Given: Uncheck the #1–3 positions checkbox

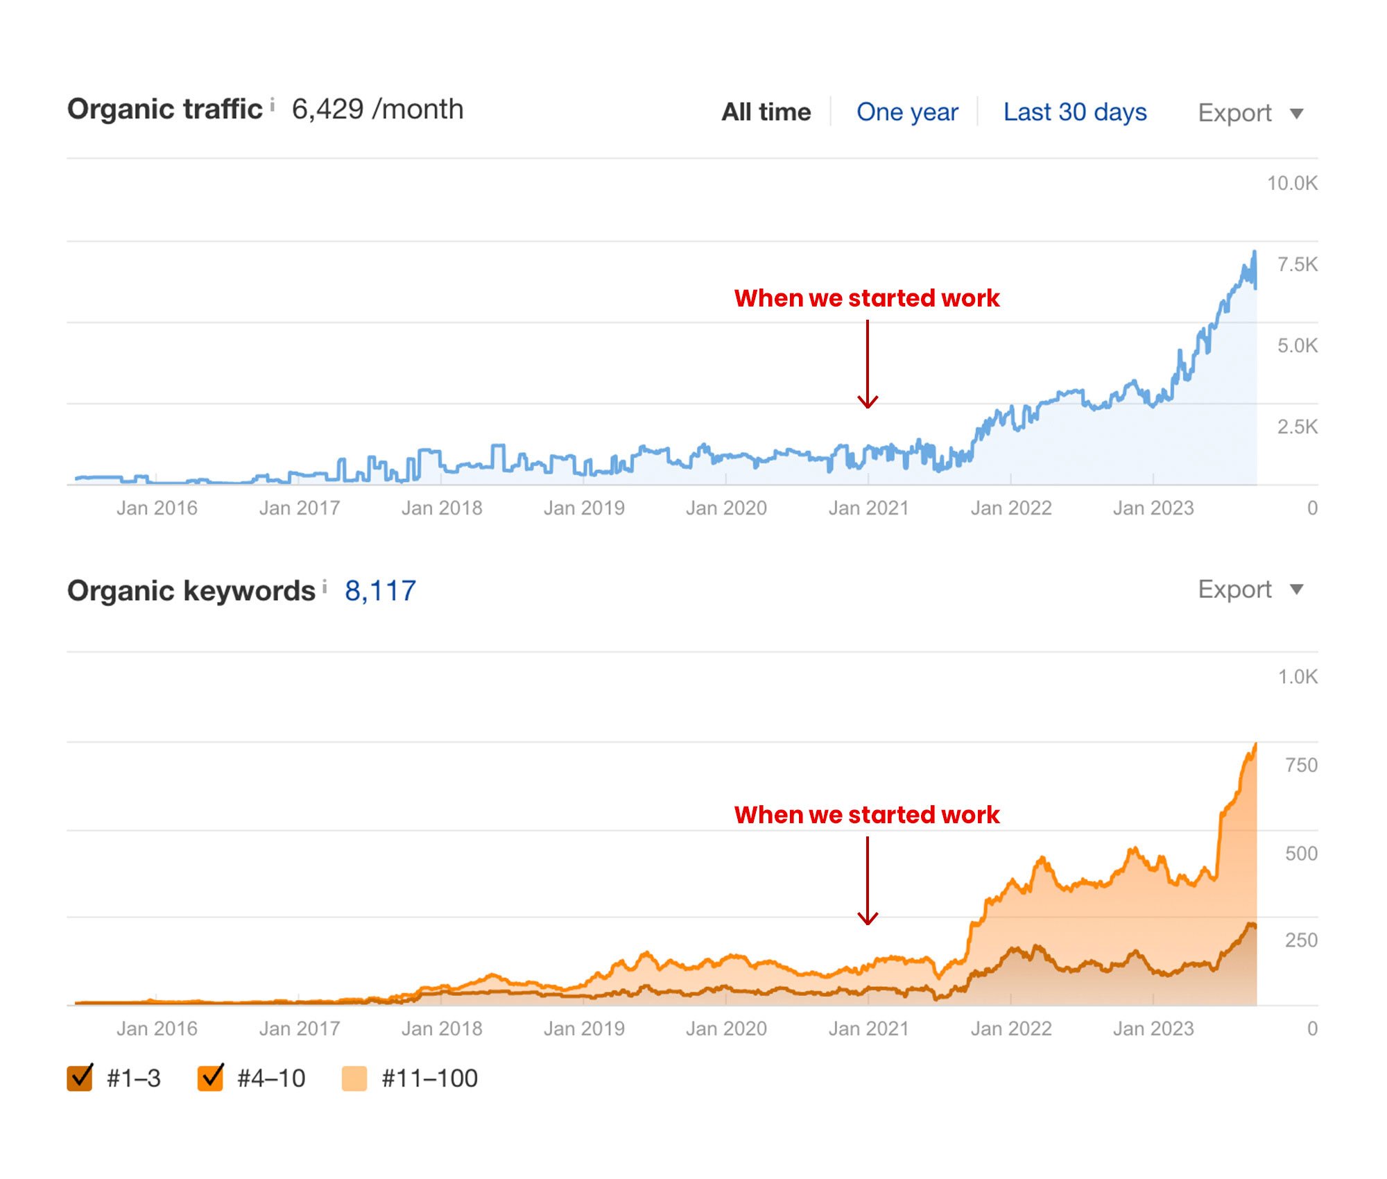Looking at the screenshot, I should [x=80, y=1078].
